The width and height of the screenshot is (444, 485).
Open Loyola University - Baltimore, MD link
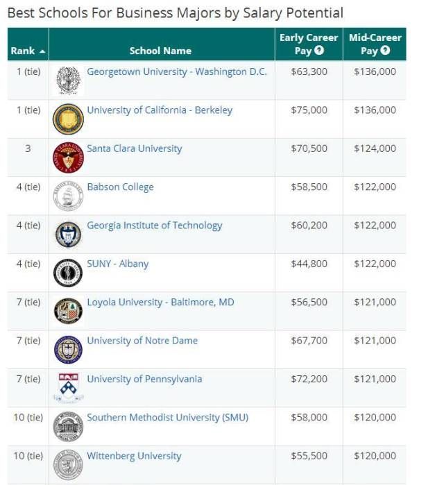160,302
